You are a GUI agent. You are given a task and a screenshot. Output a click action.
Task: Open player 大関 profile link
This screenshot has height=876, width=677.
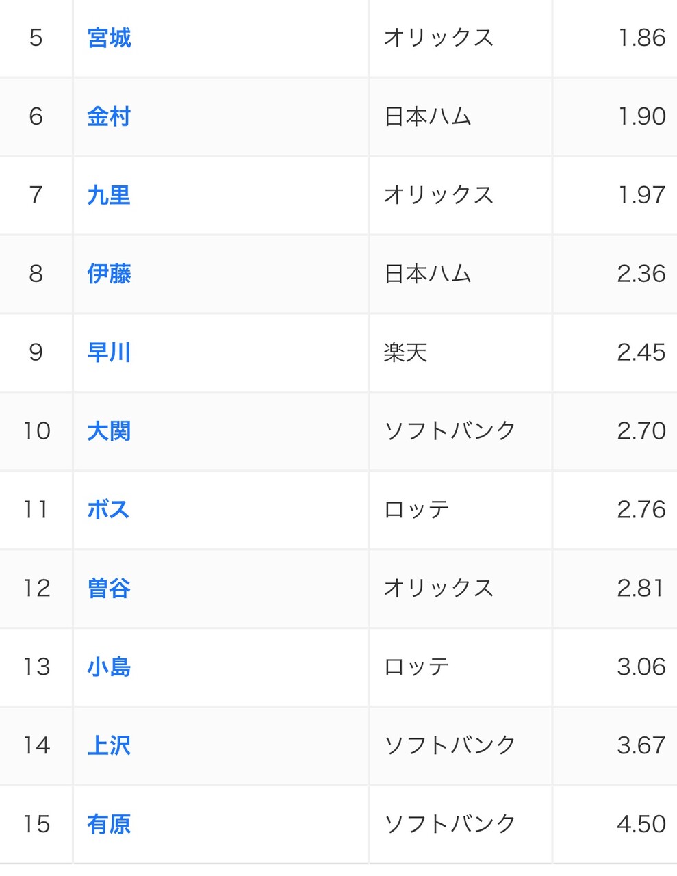(109, 431)
